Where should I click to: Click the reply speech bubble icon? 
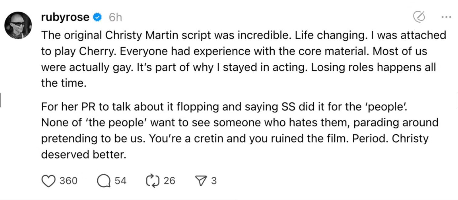pyautogui.click(x=103, y=181)
